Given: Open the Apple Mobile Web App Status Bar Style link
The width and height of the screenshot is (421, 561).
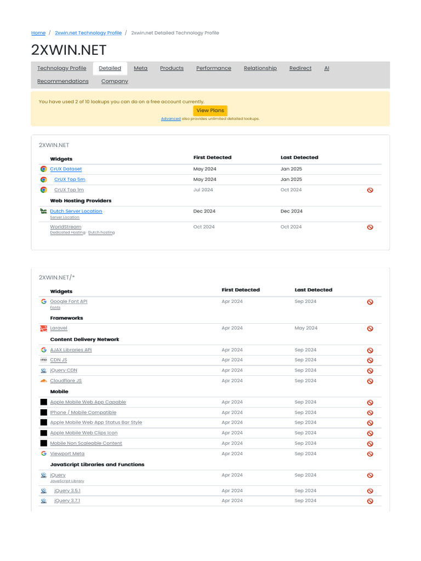Looking at the screenshot, I should click(96, 422).
